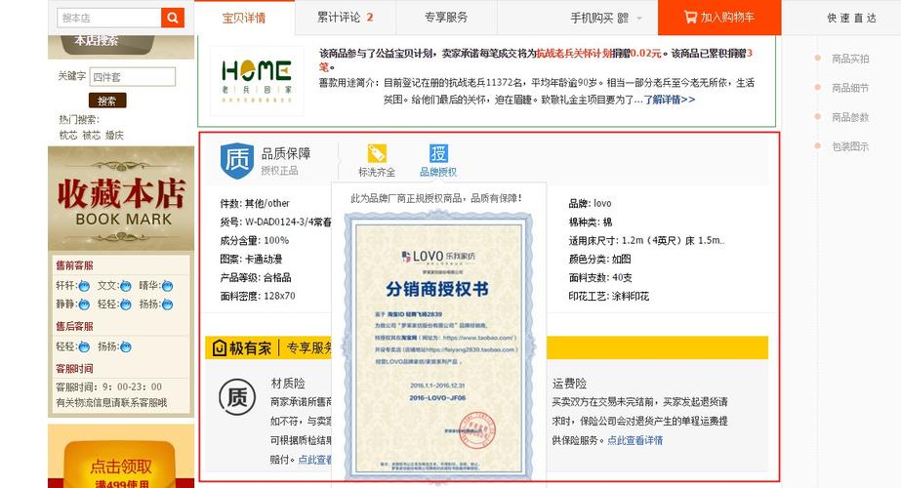The image size is (901, 488).
Task: Chat with after-sales agent 轻轻
Action: tap(72, 346)
